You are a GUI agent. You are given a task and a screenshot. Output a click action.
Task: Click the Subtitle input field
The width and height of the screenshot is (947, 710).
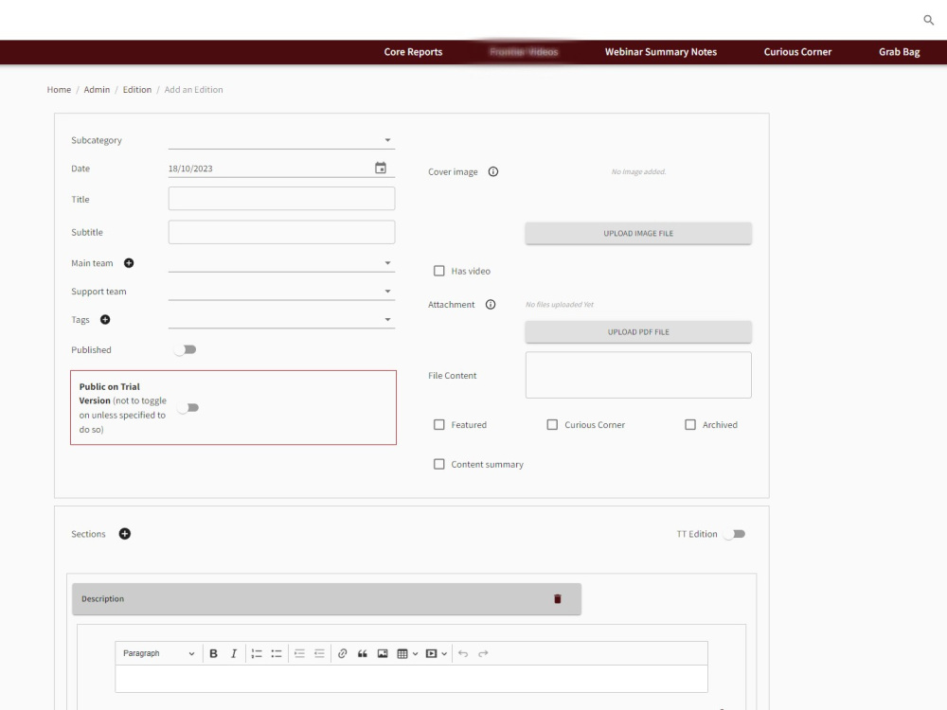pyautogui.click(x=281, y=232)
